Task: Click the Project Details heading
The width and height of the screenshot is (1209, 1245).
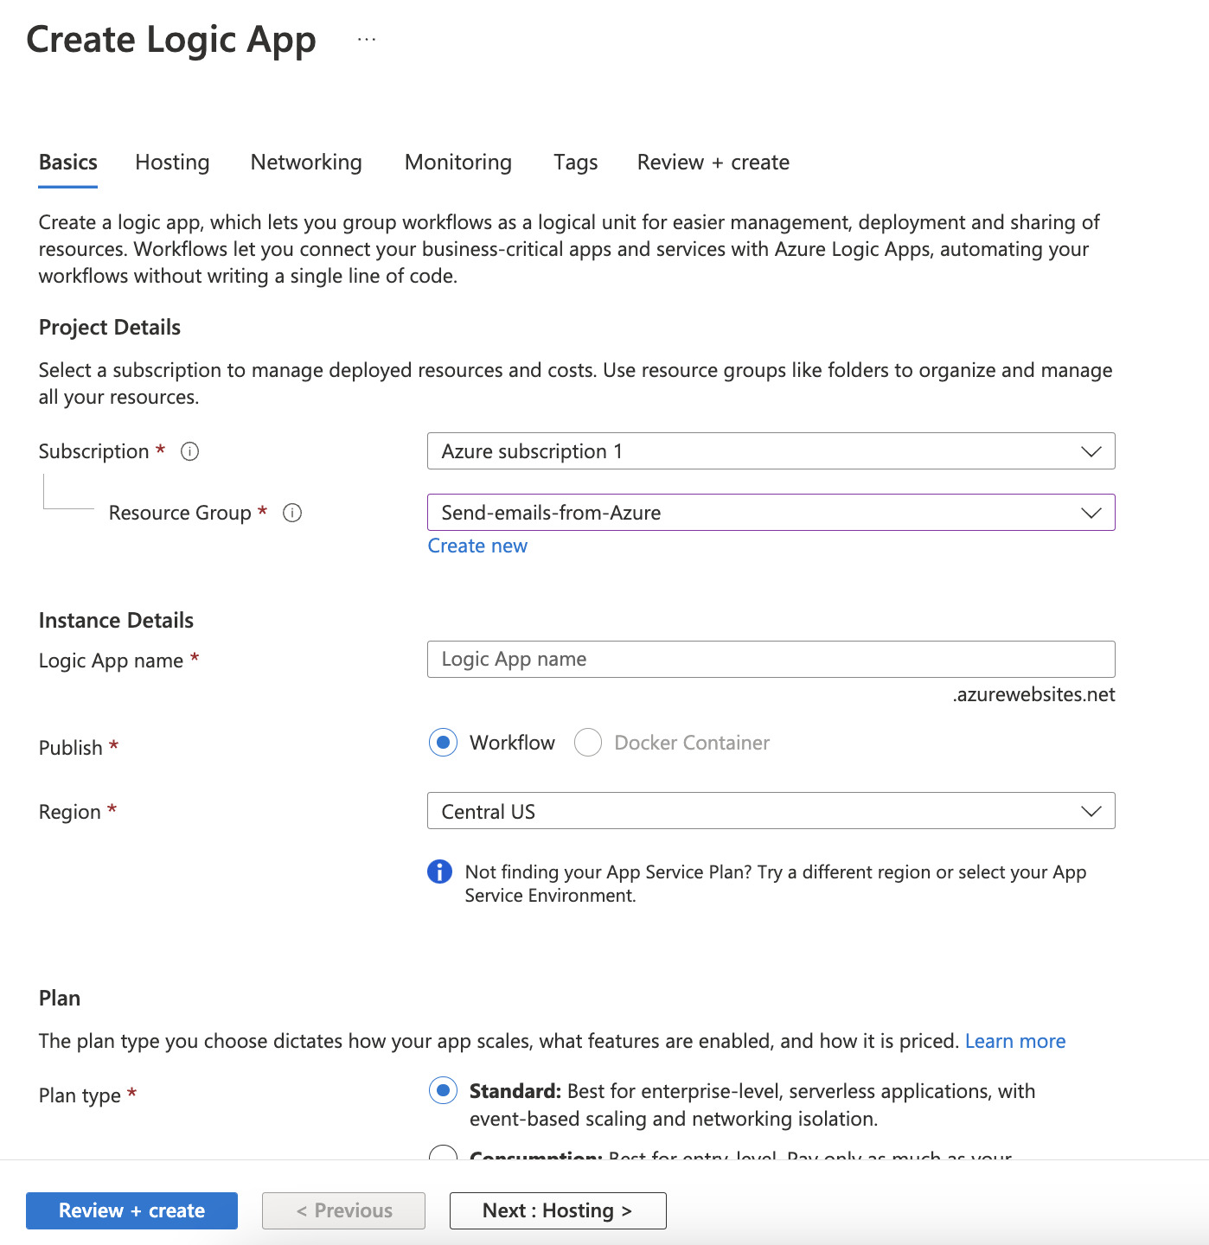Action: pyautogui.click(x=110, y=328)
